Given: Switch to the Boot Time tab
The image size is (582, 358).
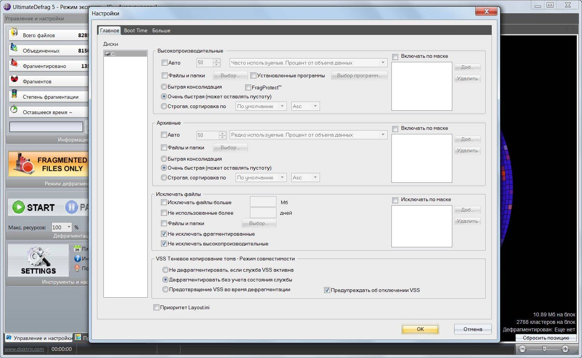Looking at the screenshot, I should 136,30.
